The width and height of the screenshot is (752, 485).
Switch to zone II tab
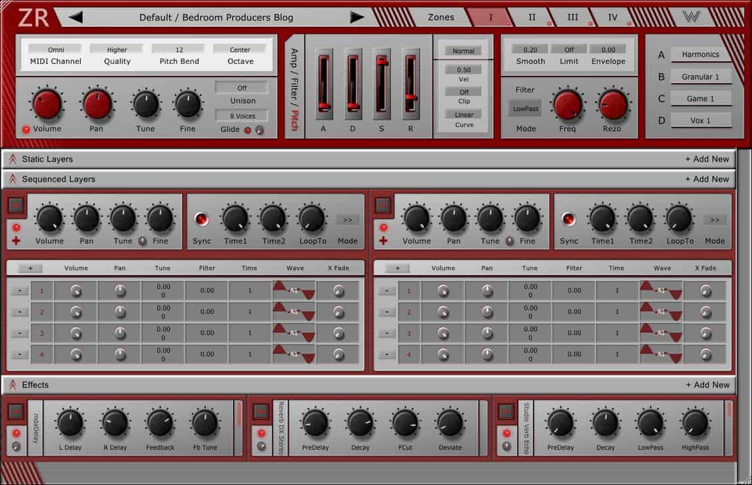532,17
